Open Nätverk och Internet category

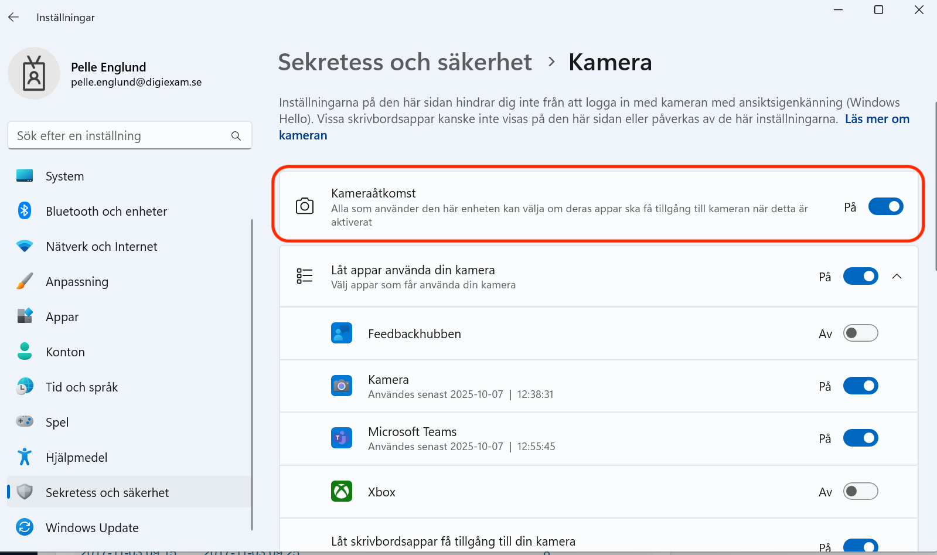coord(130,246)
